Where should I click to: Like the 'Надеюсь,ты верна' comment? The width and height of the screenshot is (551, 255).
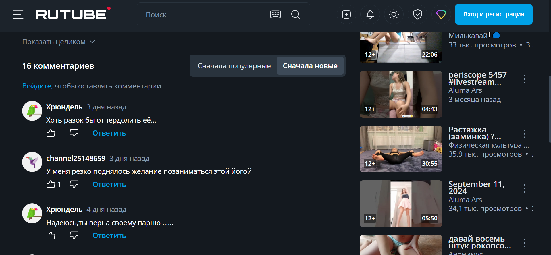(51, 235)
